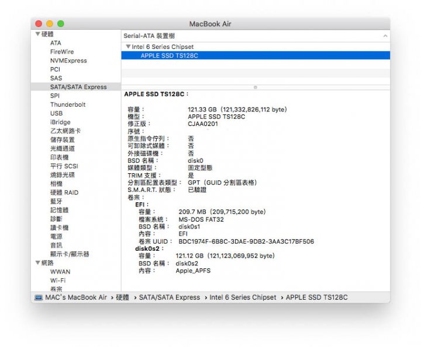
Task: Click the disk0s2 volume heading
Action: tap(150, 249)
